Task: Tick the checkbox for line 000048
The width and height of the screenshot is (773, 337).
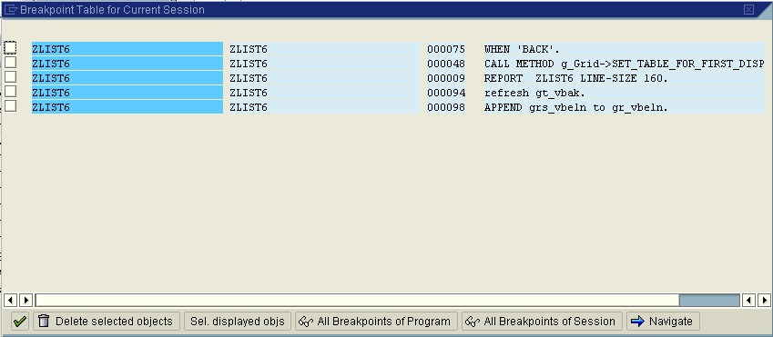Action: (x=10, y=63)
